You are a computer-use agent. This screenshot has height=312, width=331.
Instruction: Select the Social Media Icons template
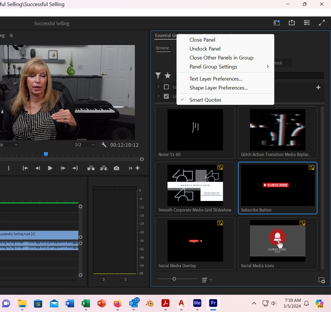[277, 244]
